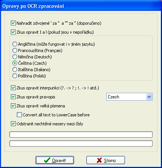Click the Opravy po OCR zpracování title bar
The height and width of the screenshot is (168, 162).
(81, 6)
